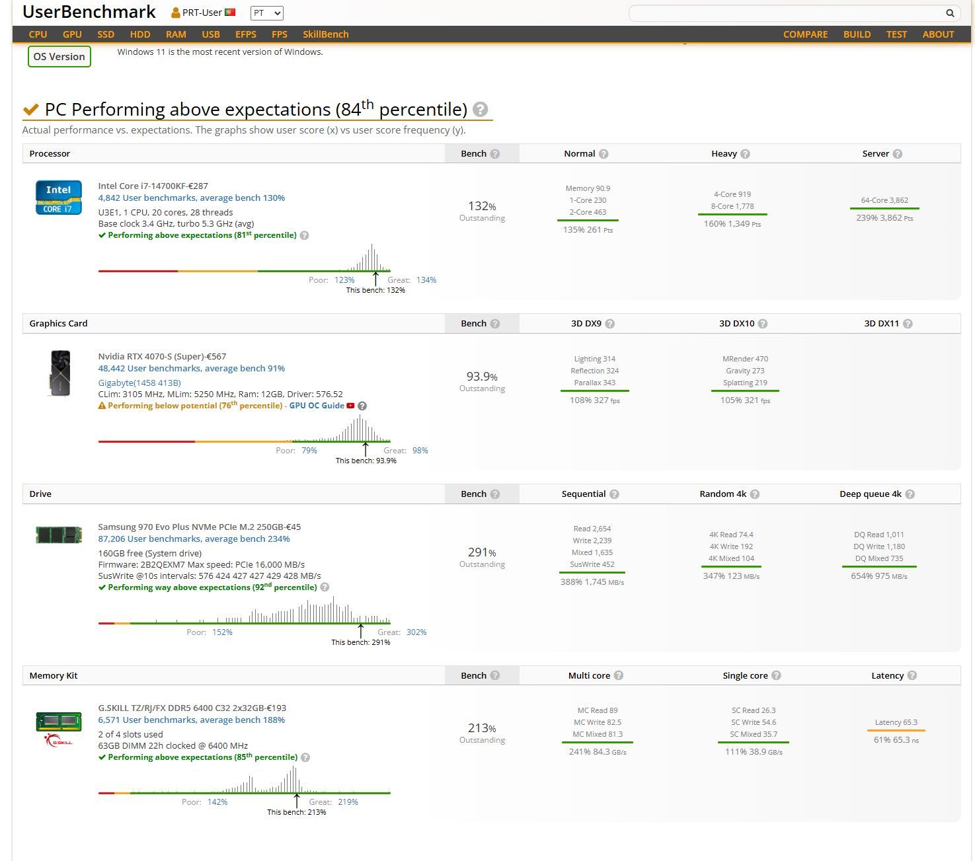Open 48,442 User benchmarks link
This screenshot has height=861, width=975.
coord(192,368)
